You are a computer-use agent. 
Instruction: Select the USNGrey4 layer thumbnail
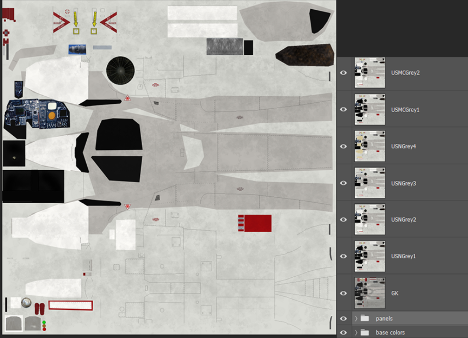(x=369, y=147)
